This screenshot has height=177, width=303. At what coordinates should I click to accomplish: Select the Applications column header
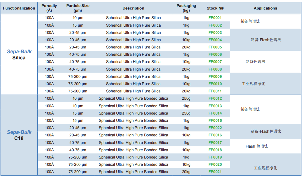(x=265, y=8)
